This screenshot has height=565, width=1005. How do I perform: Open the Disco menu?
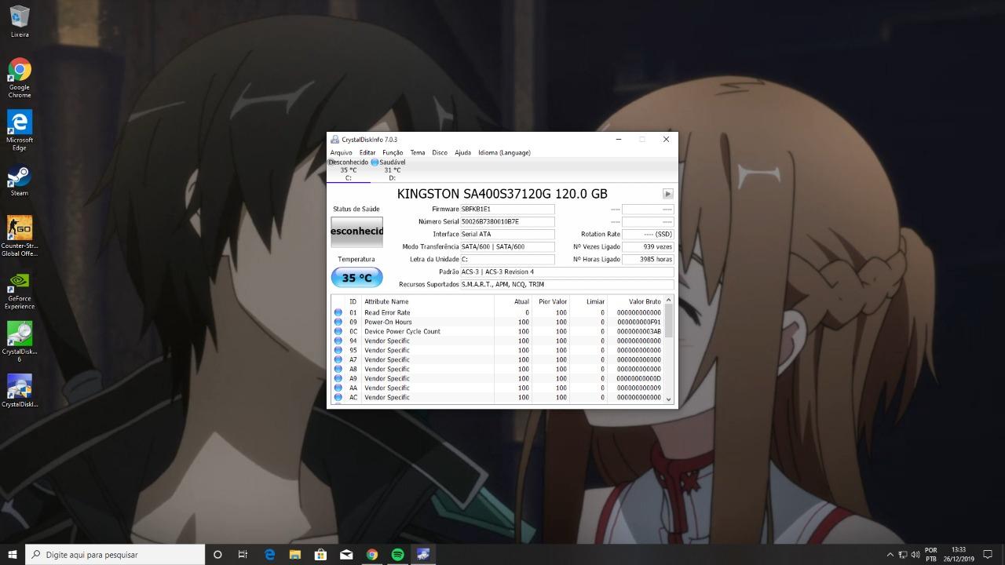440,152
